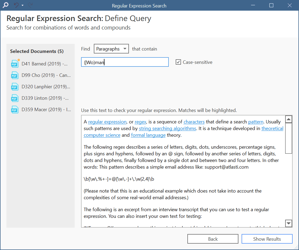299x250 pixels.
Task: Click the Undo arrow icon
Action: point(16,5)
